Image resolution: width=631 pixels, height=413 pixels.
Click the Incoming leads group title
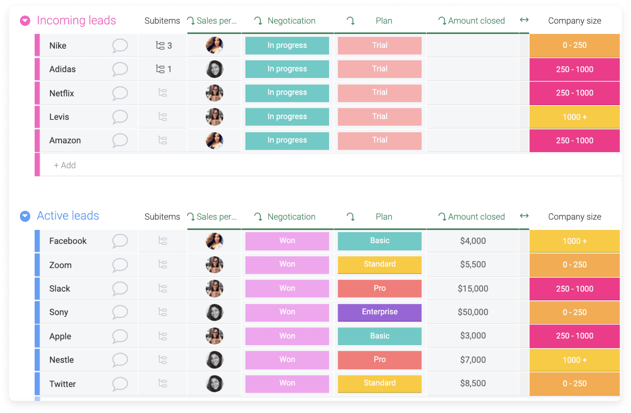[x=77, y=20]
